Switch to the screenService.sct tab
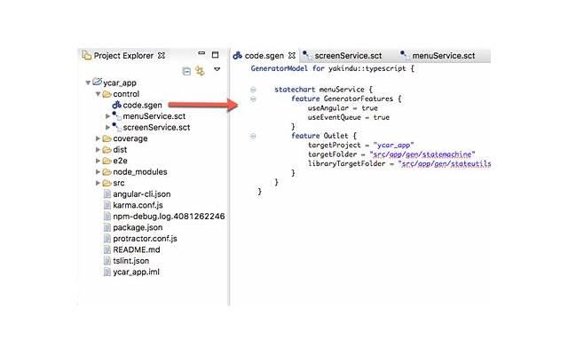Image resolution: width=568 pixels, height=355 pixels. [348, 55]
